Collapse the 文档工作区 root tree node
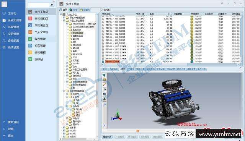 click(61, 15)
